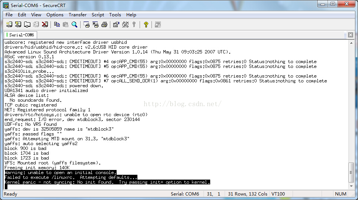Click the 'ASoC version 0.13.1' line
The height and width of the screenshot is (200, 358).
(29, 57)
